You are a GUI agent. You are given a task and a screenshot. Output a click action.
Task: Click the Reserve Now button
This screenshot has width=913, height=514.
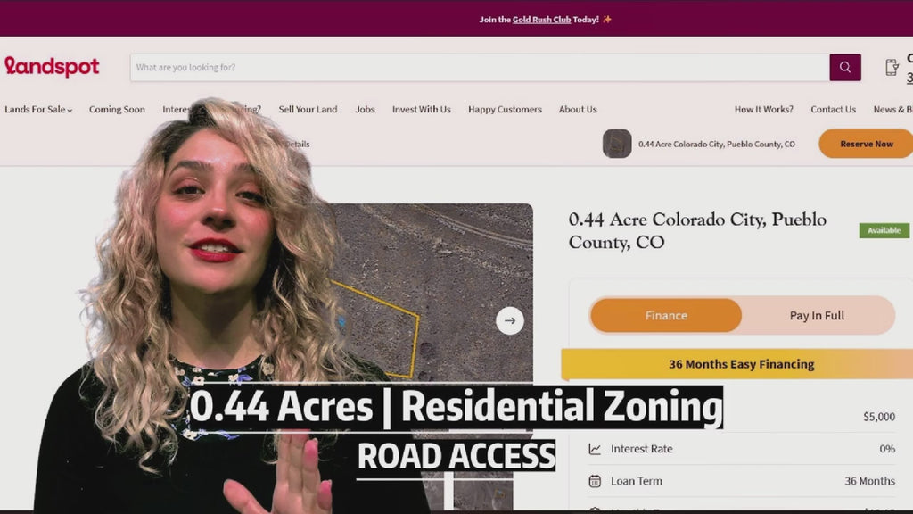866,144
